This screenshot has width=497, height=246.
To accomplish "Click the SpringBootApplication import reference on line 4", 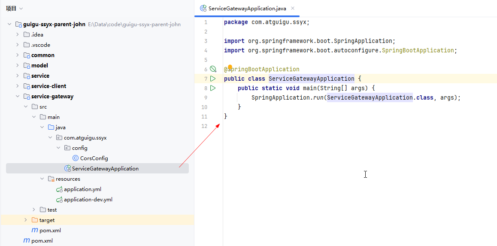I will (x=418, y=50).
